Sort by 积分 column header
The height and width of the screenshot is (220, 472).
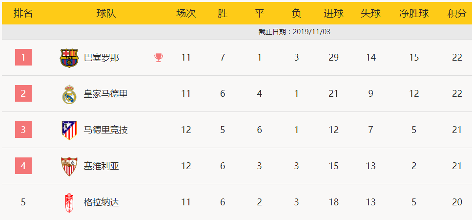[457, 13]
